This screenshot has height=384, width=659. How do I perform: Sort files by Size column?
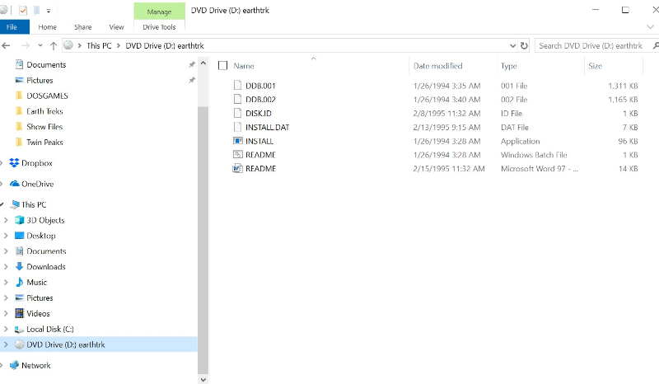[x=595, y=66]
